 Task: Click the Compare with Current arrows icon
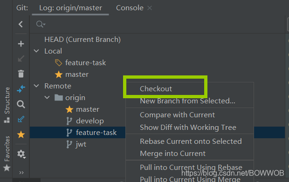click(x=21, y=89)
